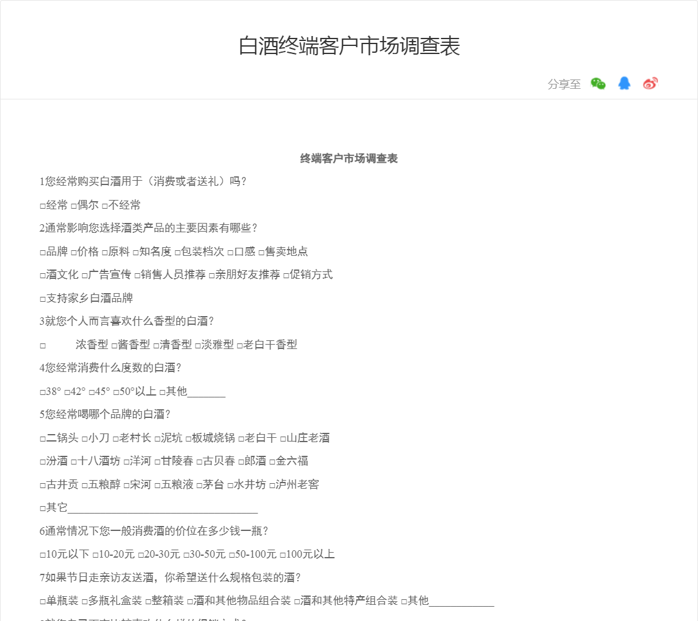Click the 清香型 option
The image size is (698, 621).
tap(172, 345)
